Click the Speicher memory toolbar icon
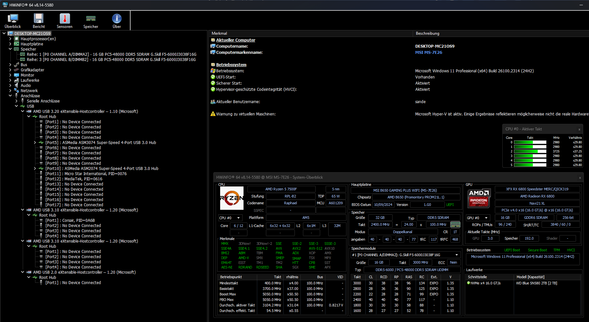The width and height of the screenshot is (589, 322). (x=91, y=21)
